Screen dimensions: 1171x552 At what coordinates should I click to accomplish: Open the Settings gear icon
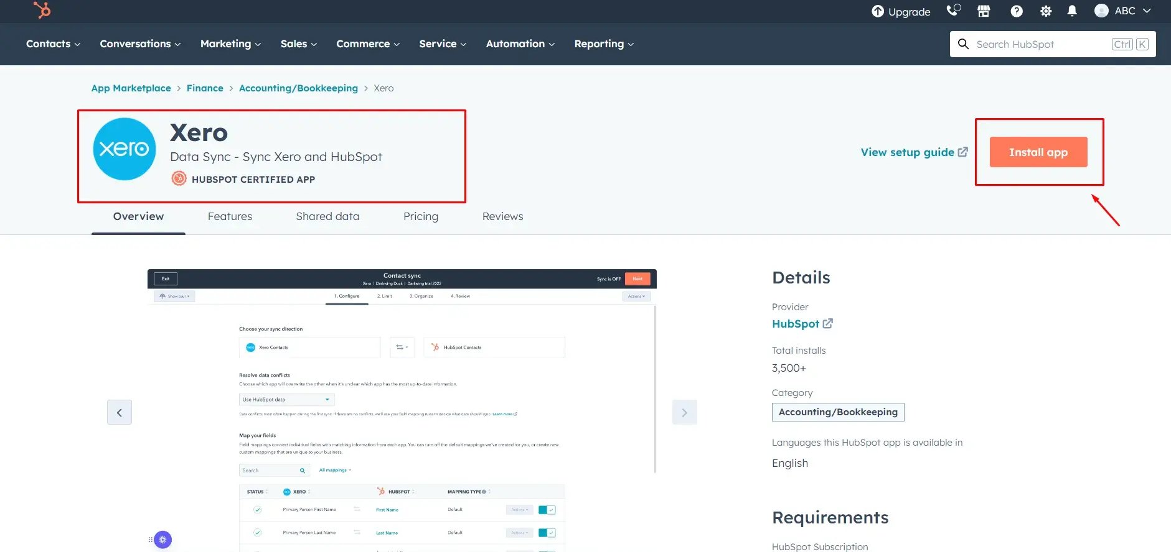[x=1046, y=11]
